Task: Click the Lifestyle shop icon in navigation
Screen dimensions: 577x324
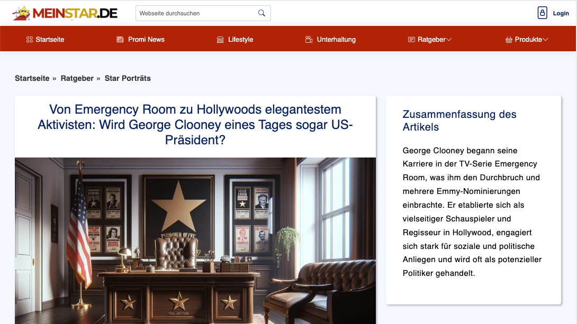Action: pyautogui.click(x=221, y=40)
